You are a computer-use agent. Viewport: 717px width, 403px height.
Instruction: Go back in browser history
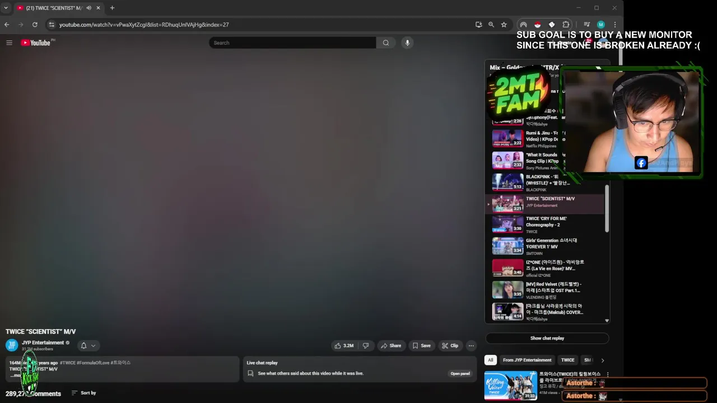point(7,25)
